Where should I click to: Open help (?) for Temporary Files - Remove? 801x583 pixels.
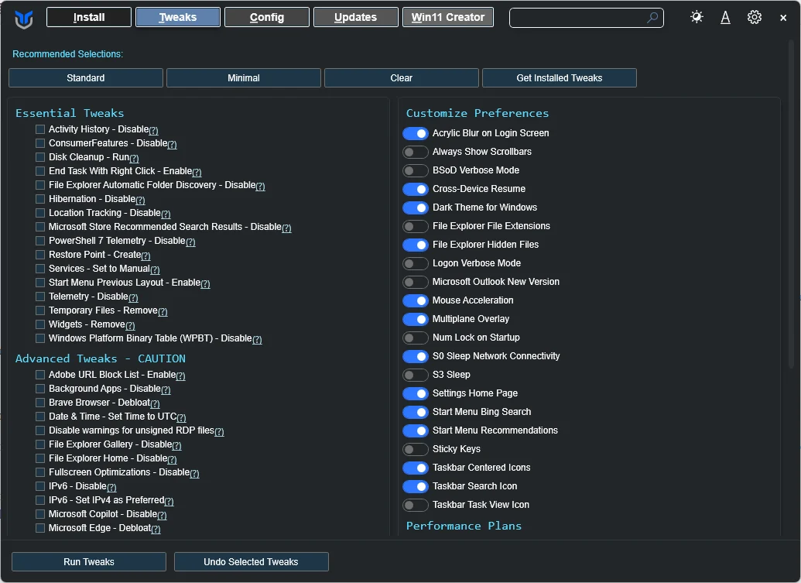point(163,311)
